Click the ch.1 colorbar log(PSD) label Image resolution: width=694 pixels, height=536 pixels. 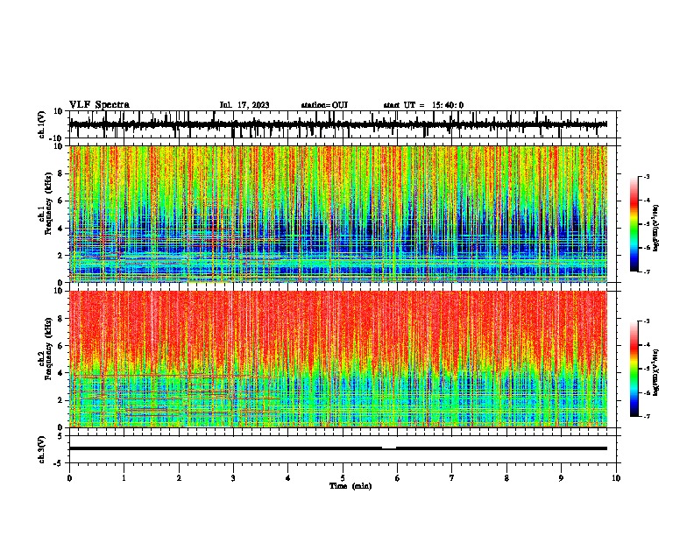tap(655, 228)
